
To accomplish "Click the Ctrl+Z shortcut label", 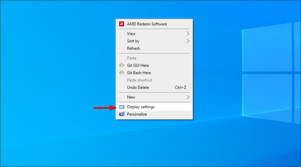I will pos(181,88).
